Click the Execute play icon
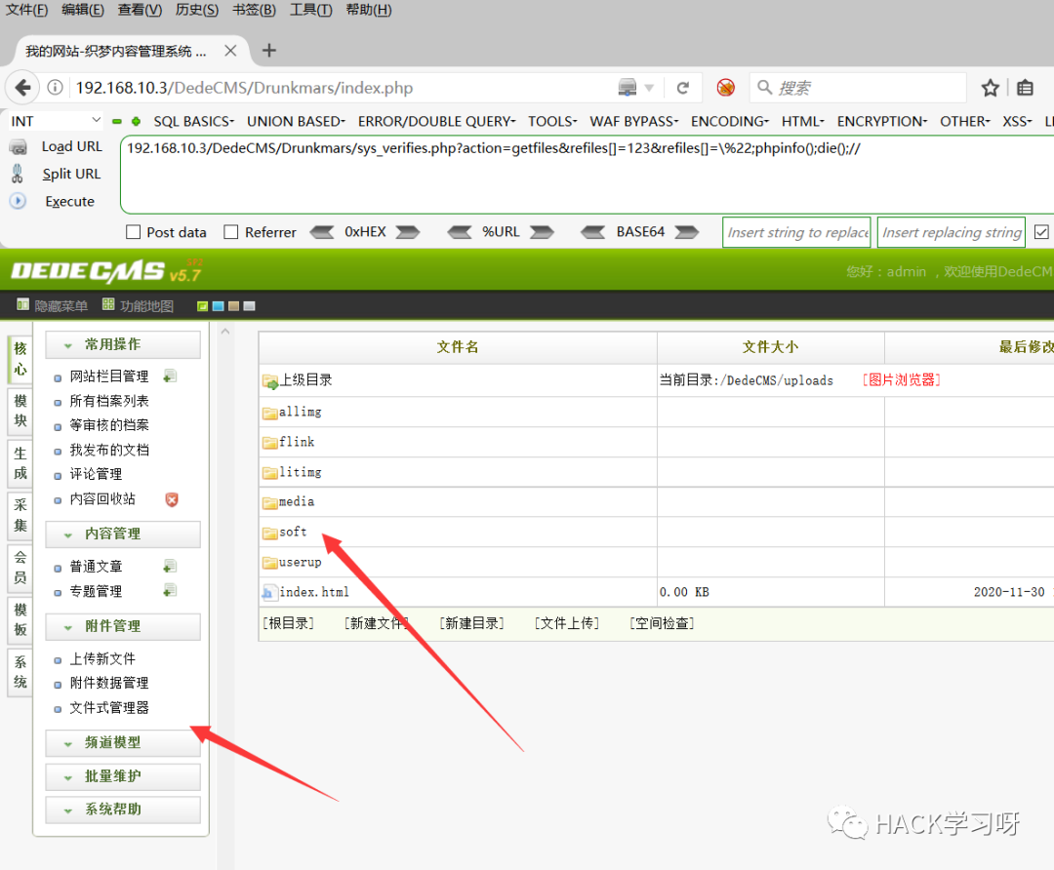Image resolution: width=1054 pixels, height=870 pixels. [19, 201]
